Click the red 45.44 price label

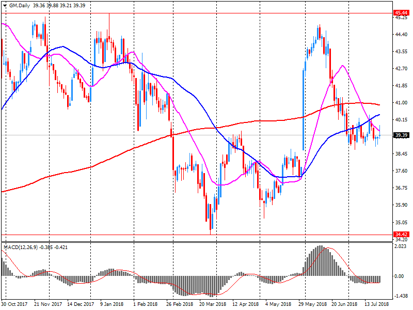click(x=402, y=12)
